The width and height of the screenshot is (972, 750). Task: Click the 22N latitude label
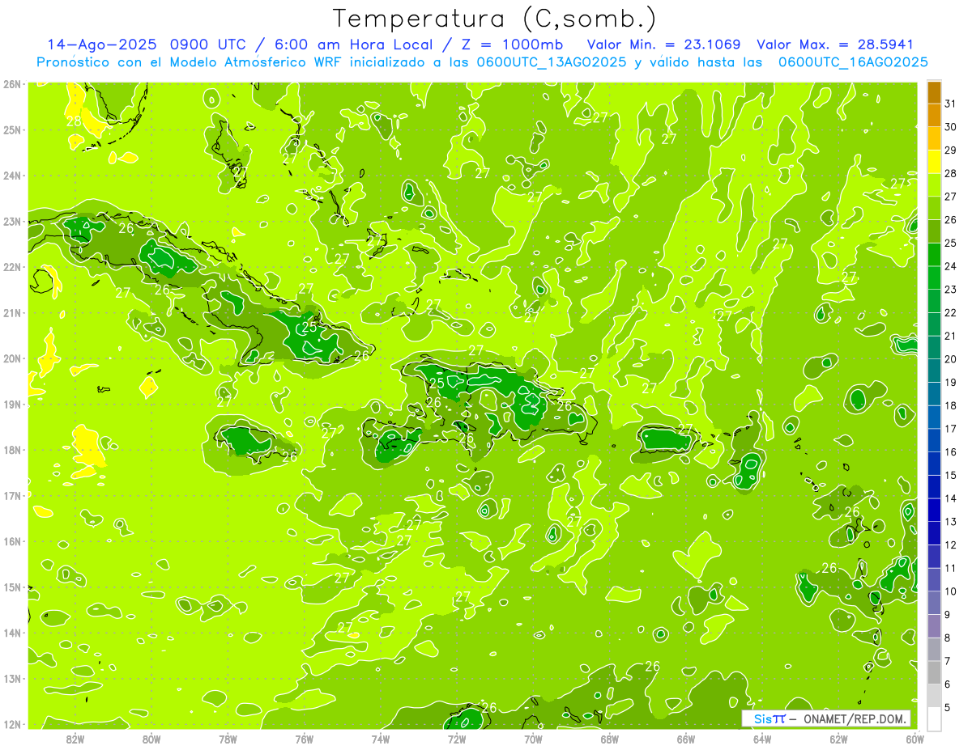[x=11, y=267]
